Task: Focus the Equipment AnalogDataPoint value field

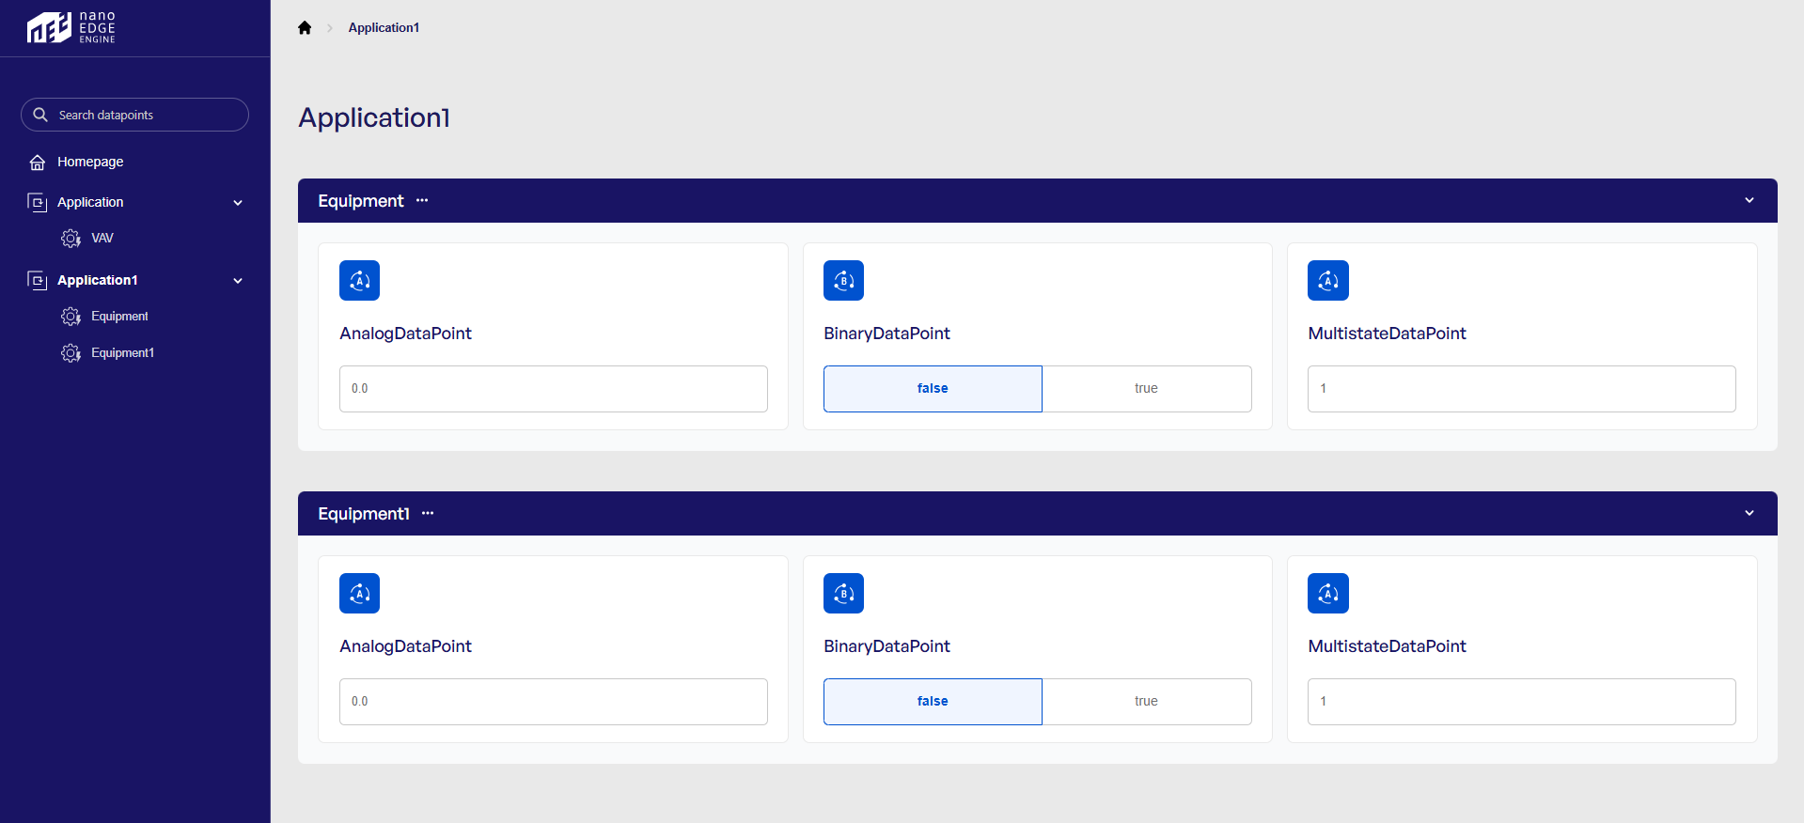Action: (553, 388)
